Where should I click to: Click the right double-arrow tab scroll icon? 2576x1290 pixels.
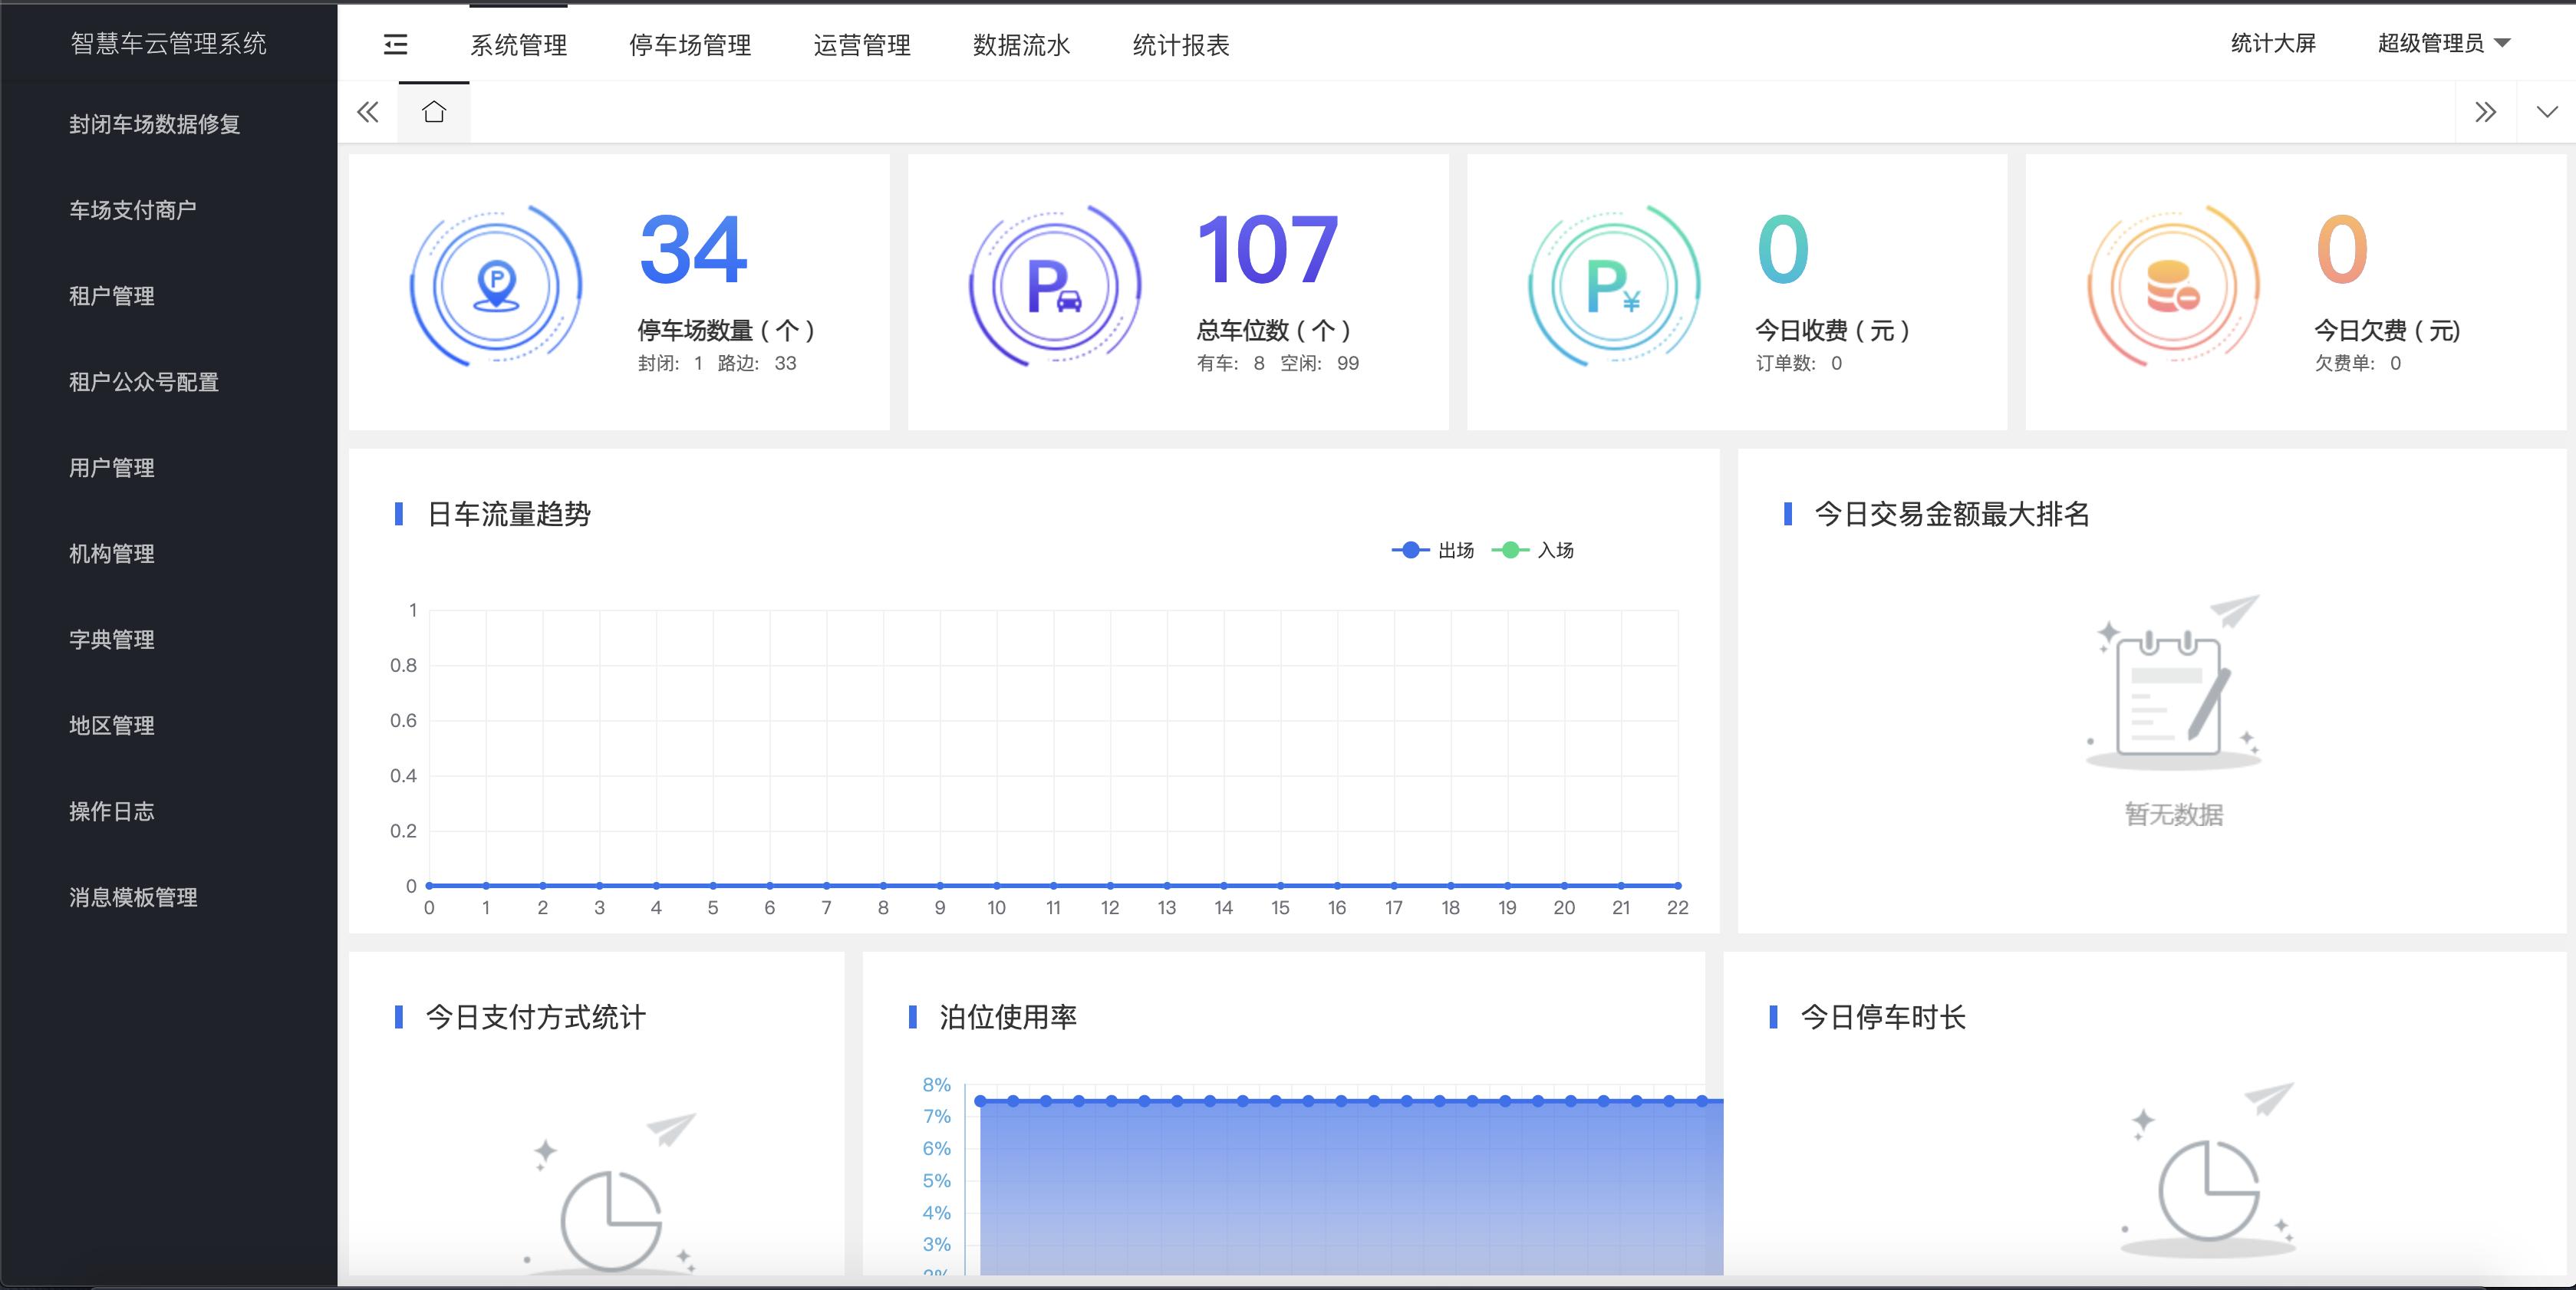pyautogui.click(x=2487, y=113)
